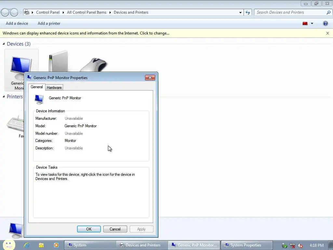
Task: Click Show desktop strip
Action: 331,245
